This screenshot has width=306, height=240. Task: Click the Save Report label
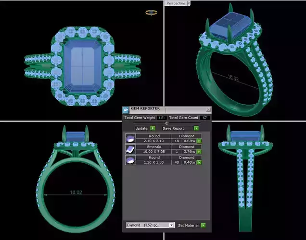[x=173, y=129]
